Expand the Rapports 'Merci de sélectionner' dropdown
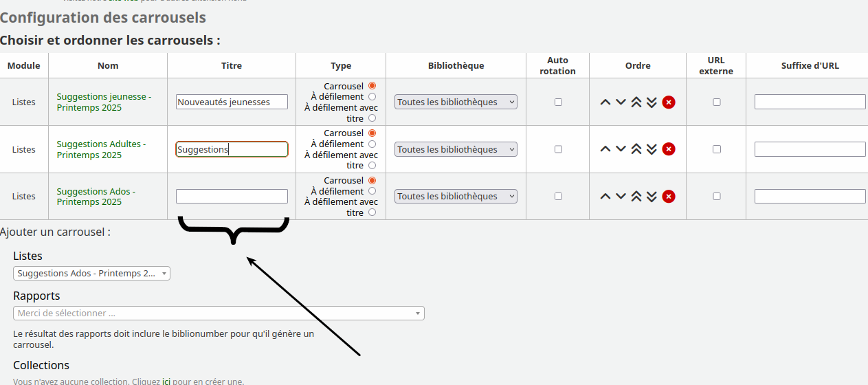This screenshot has width=868, height=385. click(x=219, y=313)
